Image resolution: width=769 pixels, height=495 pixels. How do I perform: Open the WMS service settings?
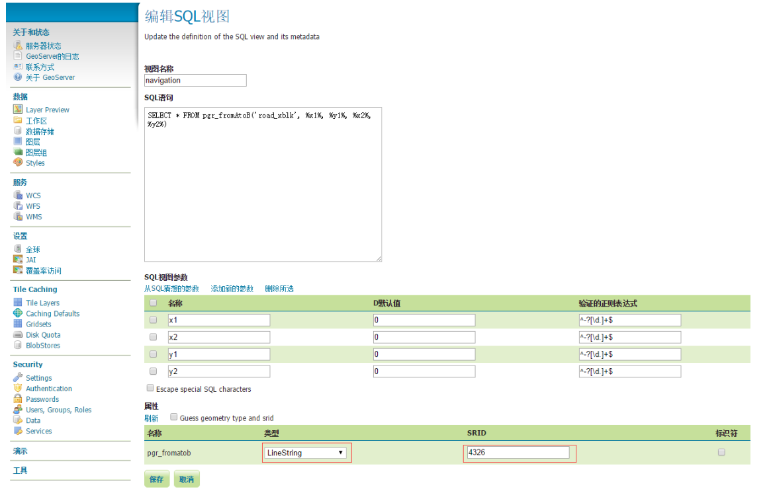pyautogui.click(x=34, y=216)
